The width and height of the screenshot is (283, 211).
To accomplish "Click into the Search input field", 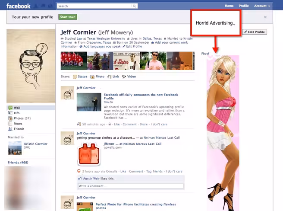I will pos(94,6).
